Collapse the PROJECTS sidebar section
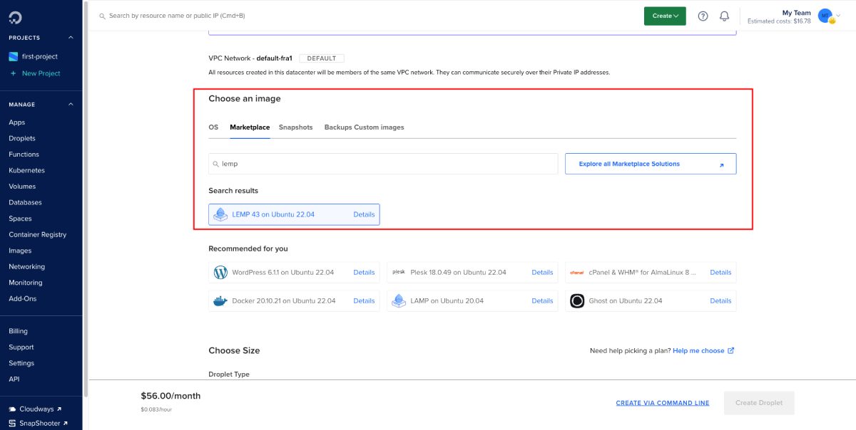856x430 pixels. tap(69, 37)
